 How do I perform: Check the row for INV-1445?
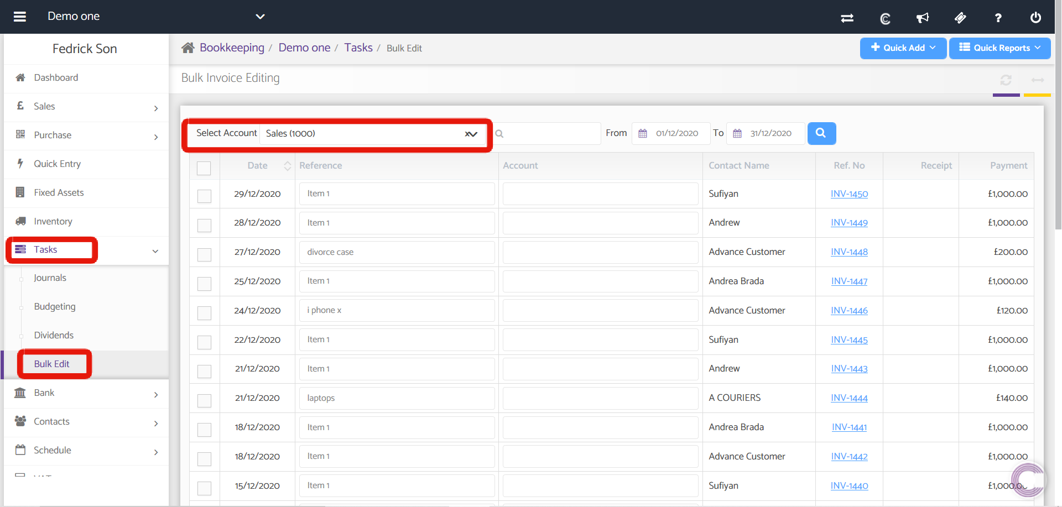click(204, 343)
